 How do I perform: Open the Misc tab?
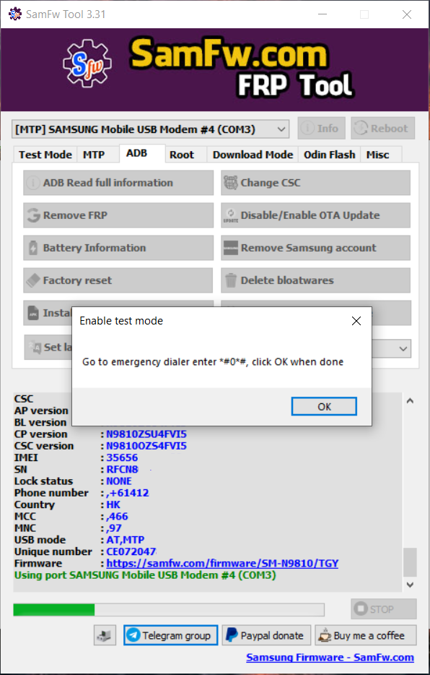point(377,155)
